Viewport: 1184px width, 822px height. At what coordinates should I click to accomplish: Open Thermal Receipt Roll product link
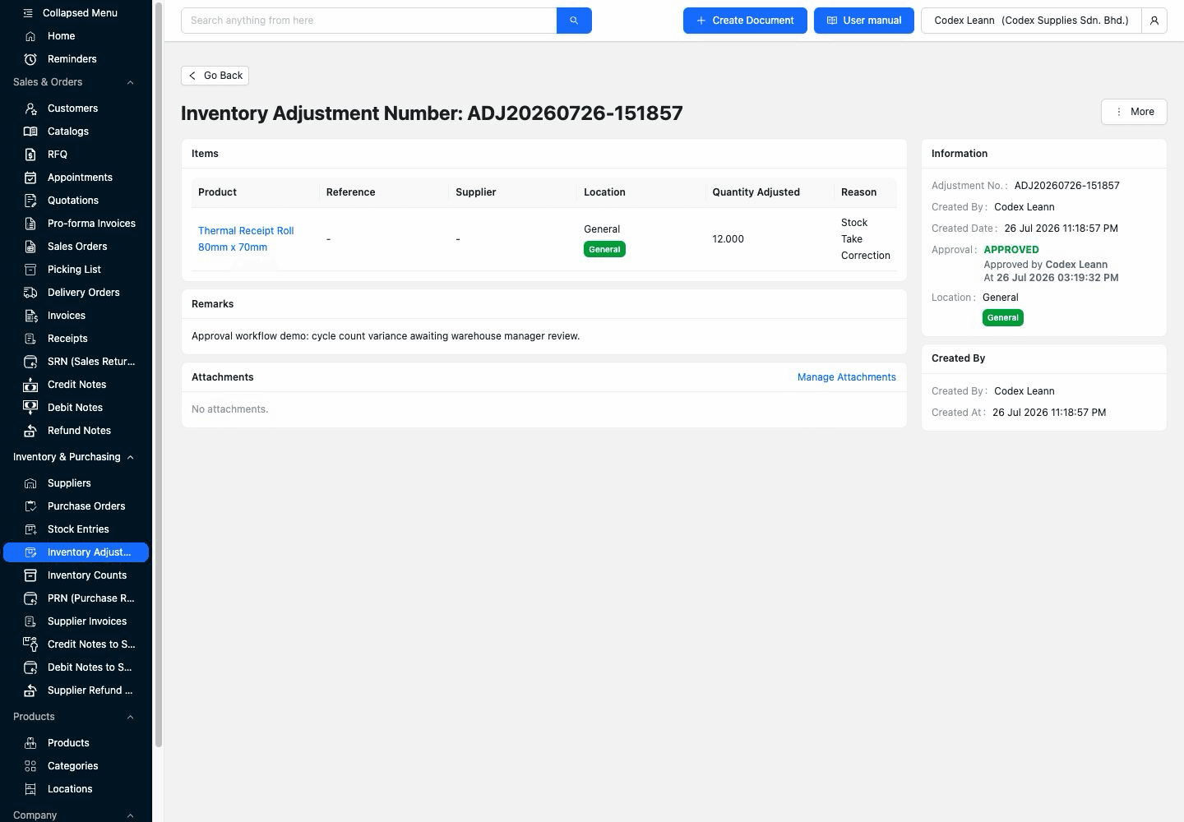(246, 239)
